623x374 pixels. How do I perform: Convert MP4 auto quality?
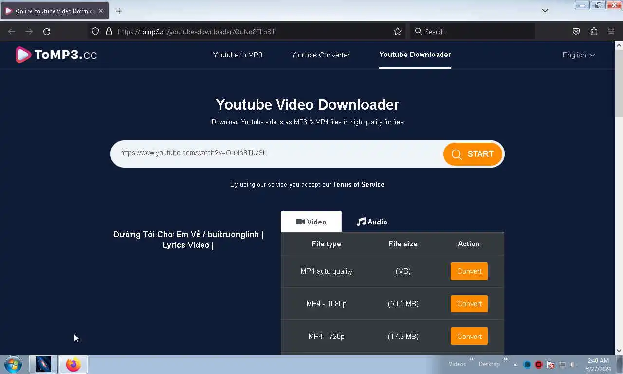469,271
